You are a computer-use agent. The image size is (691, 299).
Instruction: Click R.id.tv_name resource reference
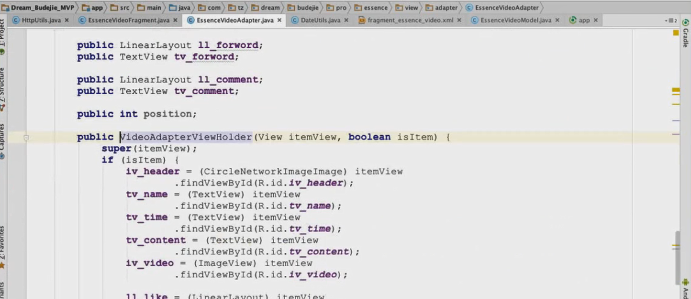[x=295, y=206]
